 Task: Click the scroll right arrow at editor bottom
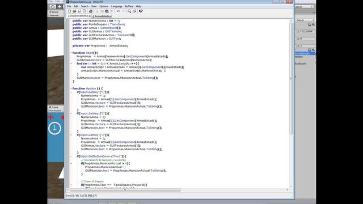point(288,190)
